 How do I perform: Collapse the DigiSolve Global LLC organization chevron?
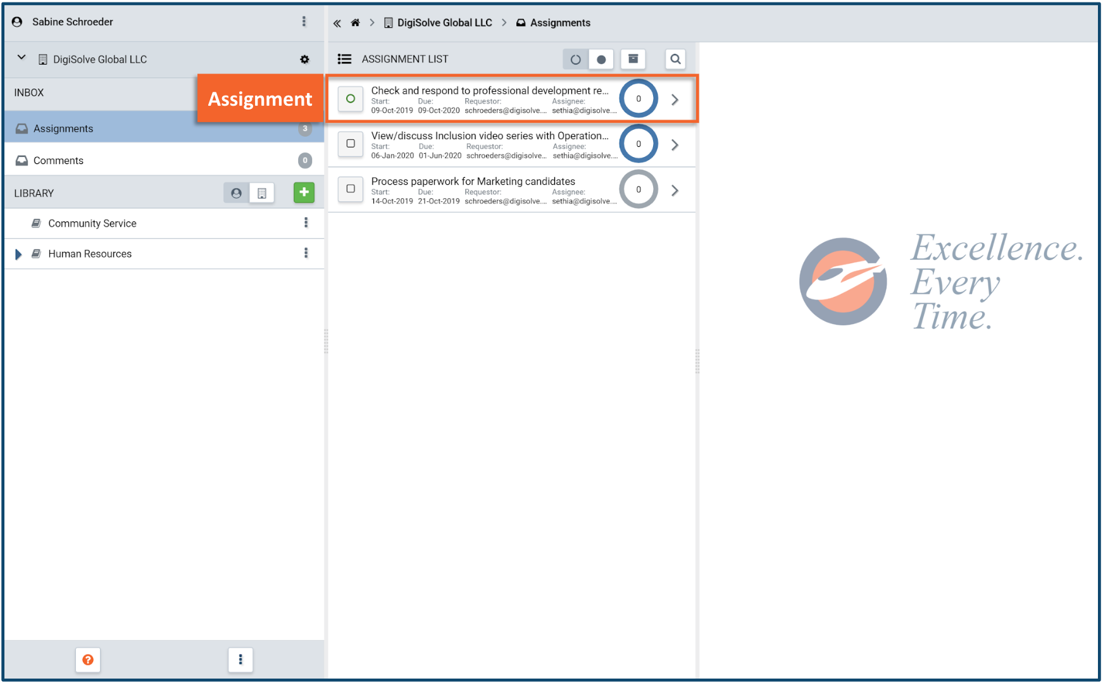point(22,58)
